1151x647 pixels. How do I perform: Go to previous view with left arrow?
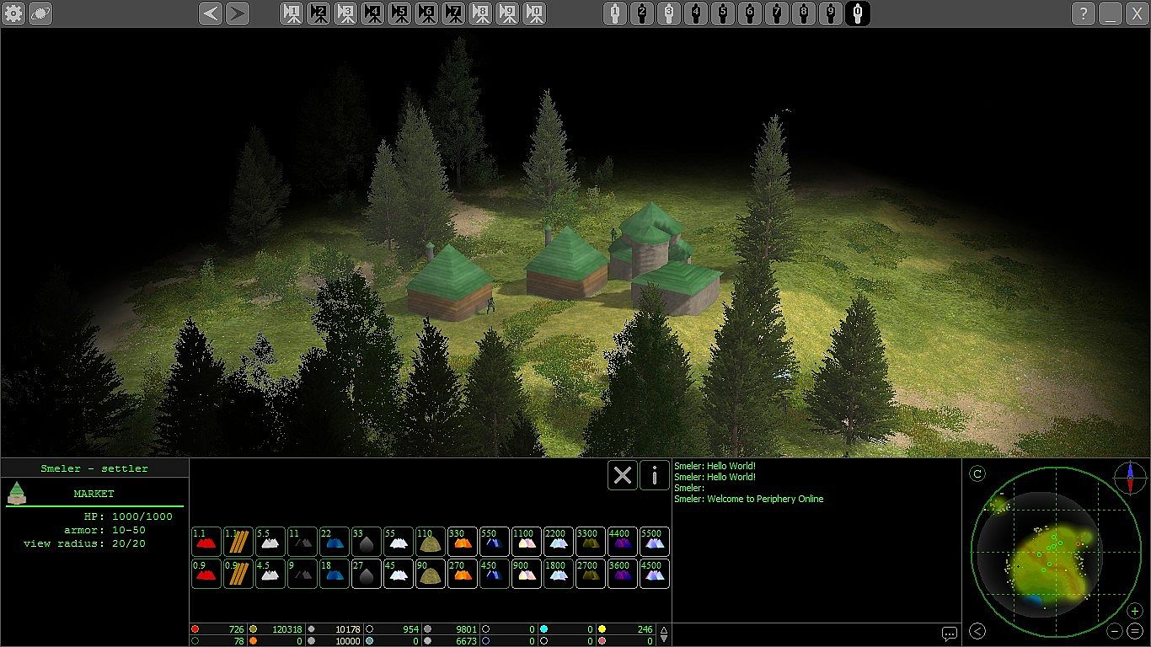tap(211, 13)
